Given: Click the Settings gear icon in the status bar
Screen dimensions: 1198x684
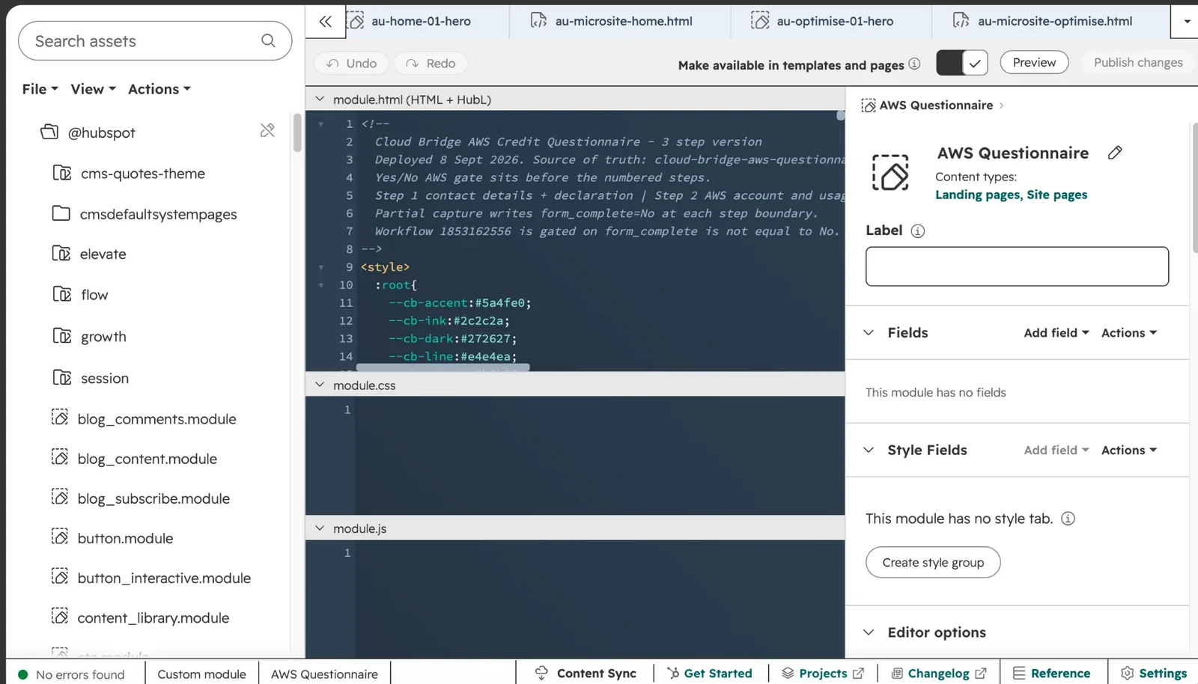Looking at the screenshot, I should pyautogui.click(x=1127, y=674).
